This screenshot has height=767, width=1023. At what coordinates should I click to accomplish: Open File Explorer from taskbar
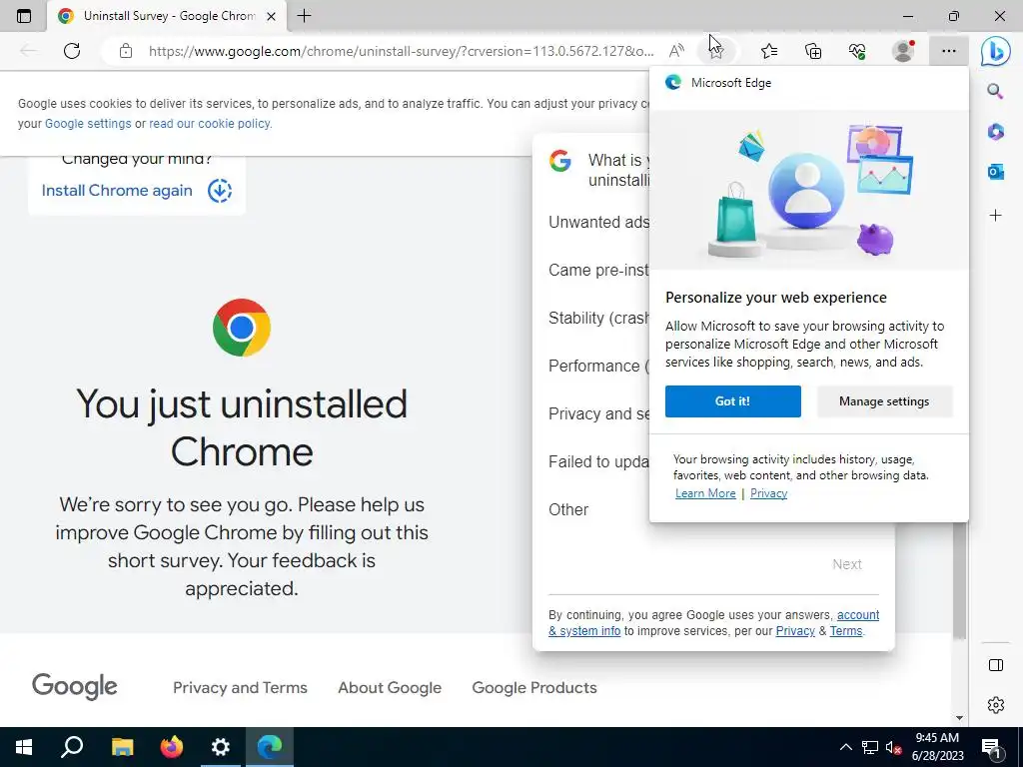tap(122, 747)
